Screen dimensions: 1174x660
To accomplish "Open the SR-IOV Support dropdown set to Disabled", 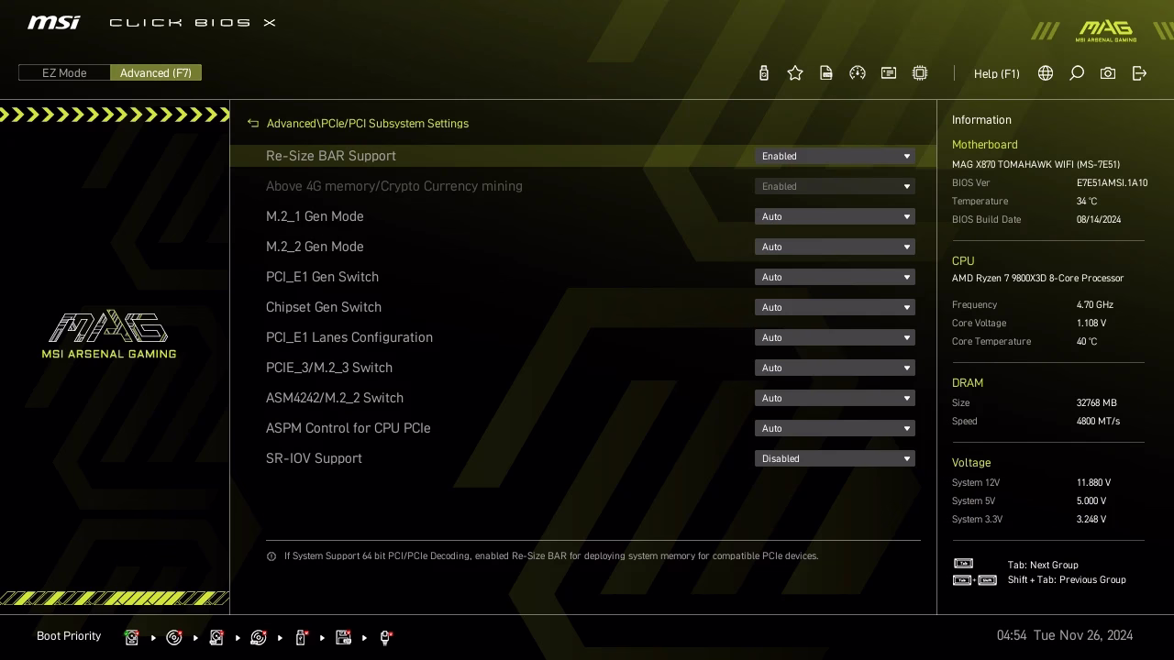I will (x=835, y=458).
